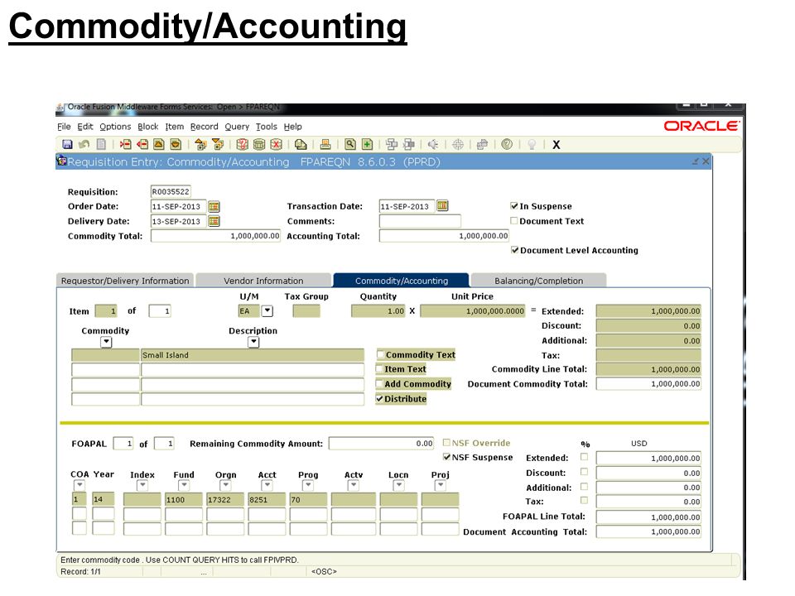Click the Enter Query icon
This screenshot has width=795, height=596.
[x=243, y=144]
